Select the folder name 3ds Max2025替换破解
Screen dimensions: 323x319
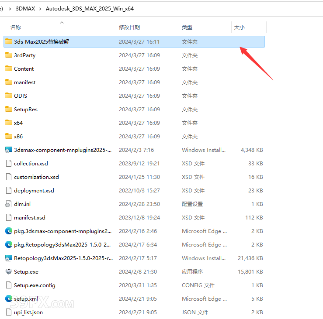click(x=42, y=41)
